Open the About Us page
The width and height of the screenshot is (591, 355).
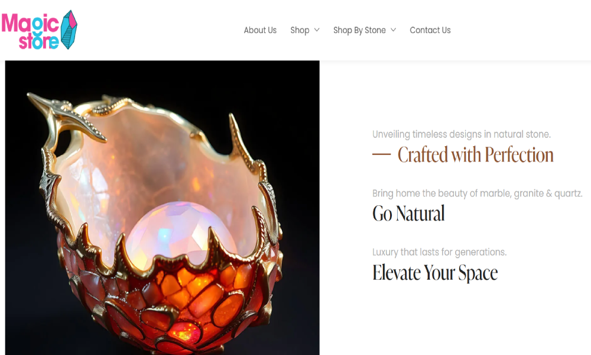pos(260,30)
